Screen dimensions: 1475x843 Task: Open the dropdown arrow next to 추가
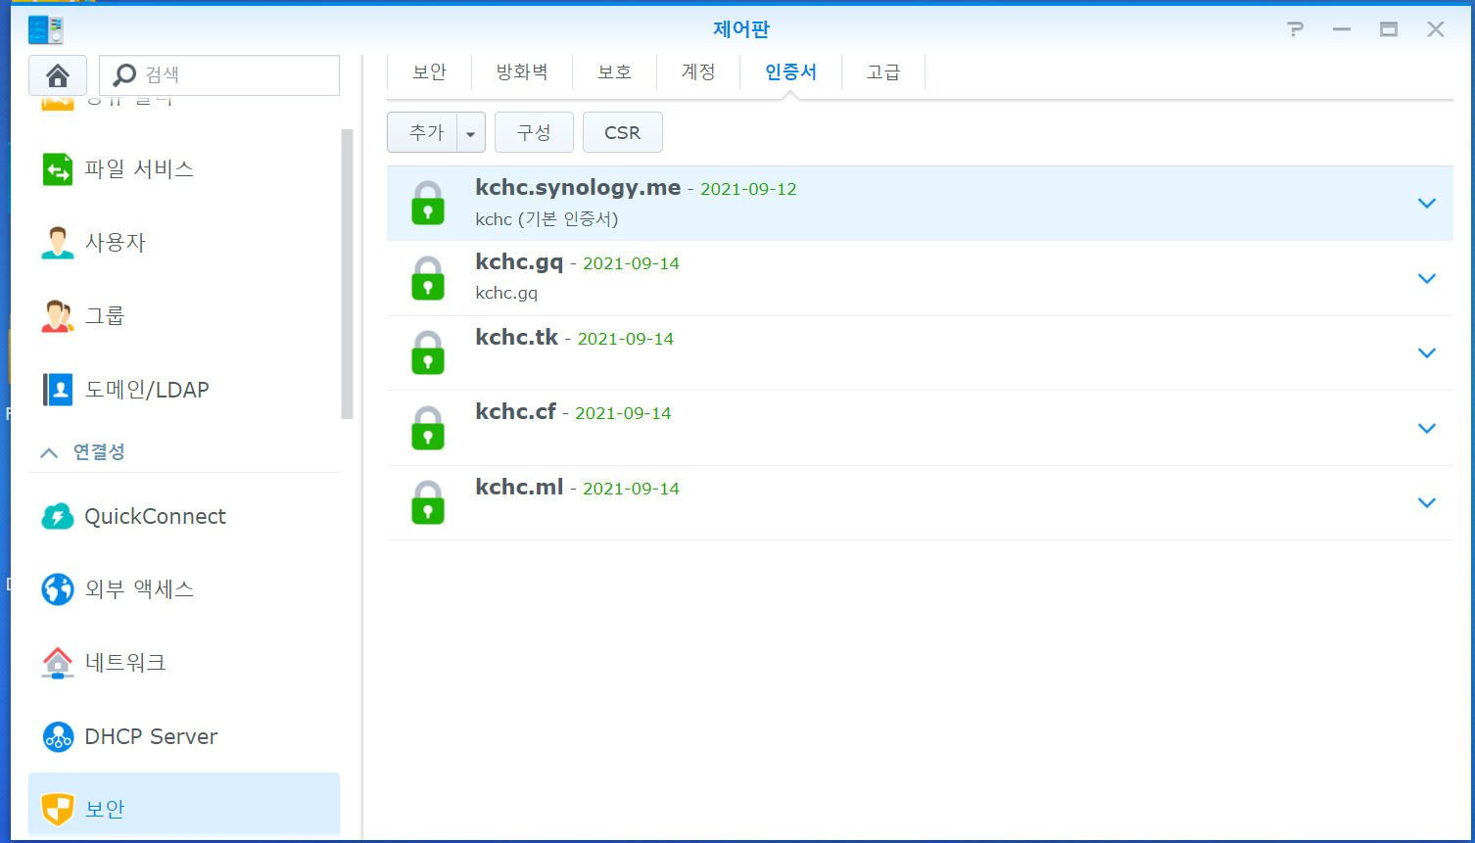471,133
